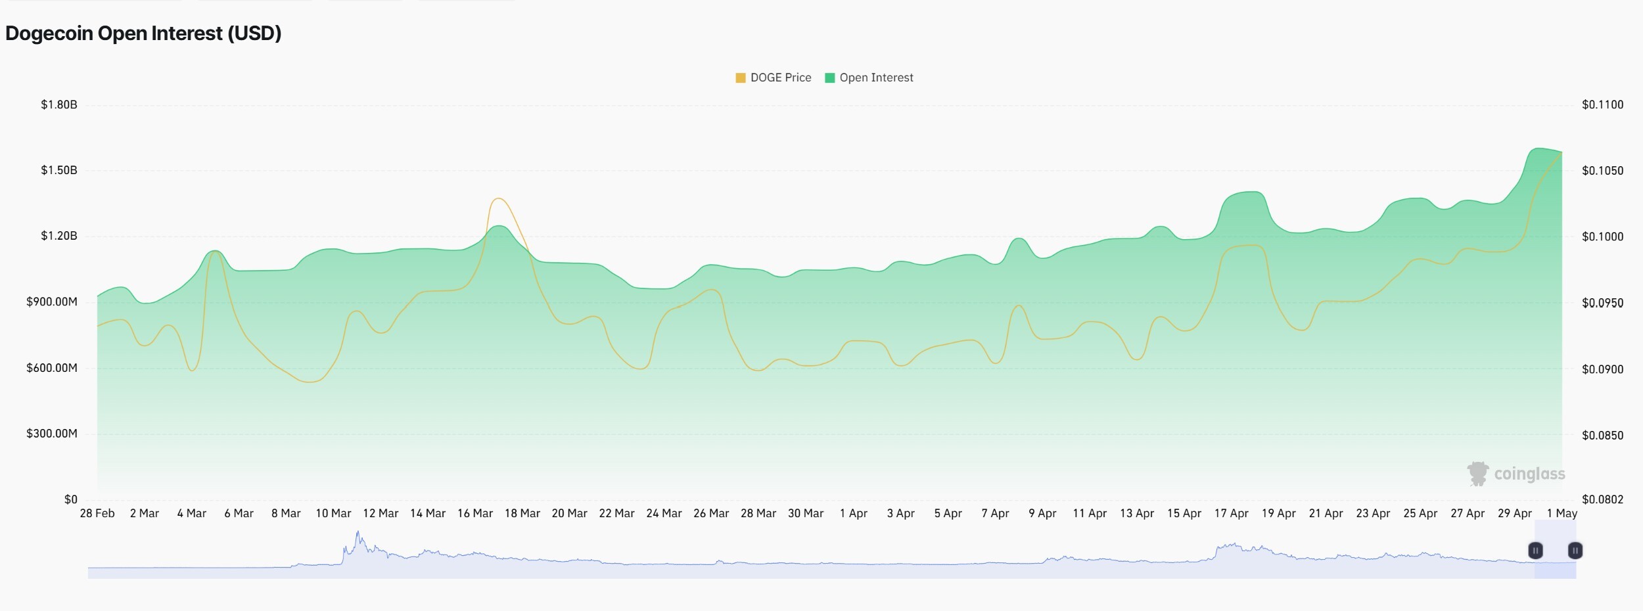Click the 25 Apr date label
Screen dimensions: 1643x611
1421,513
